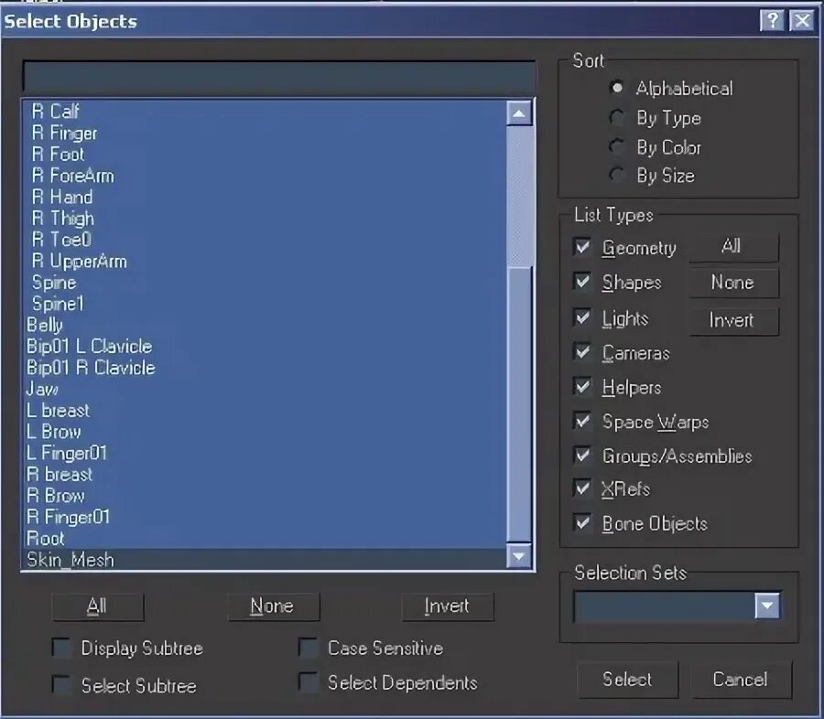
Task: Click the help question mark button
Action: [x=772, y=21]
